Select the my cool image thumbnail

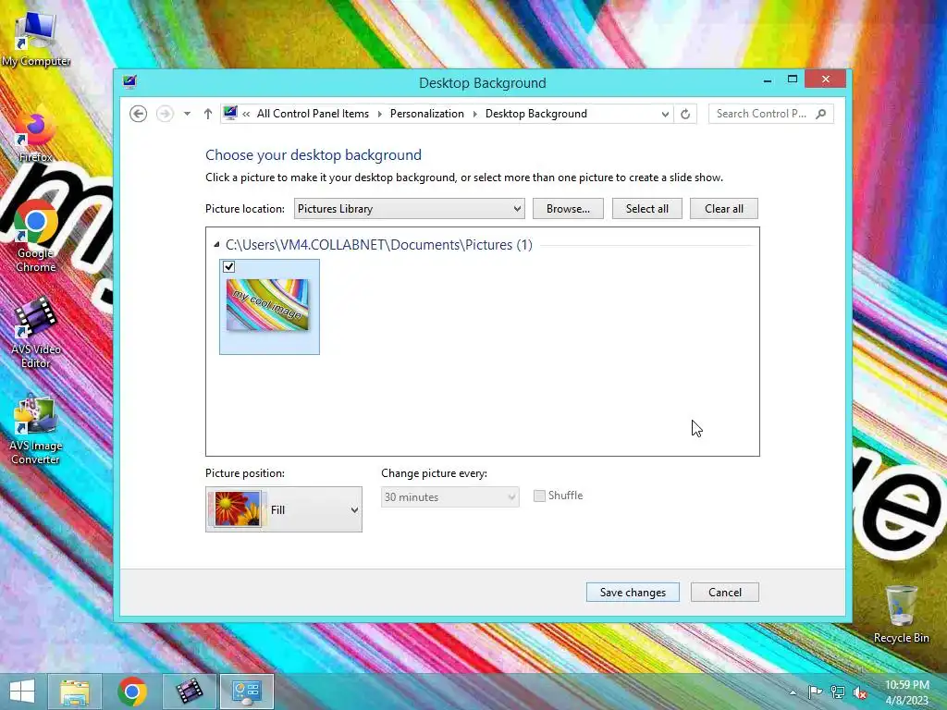pyautogui.click(x=267, y=305)
